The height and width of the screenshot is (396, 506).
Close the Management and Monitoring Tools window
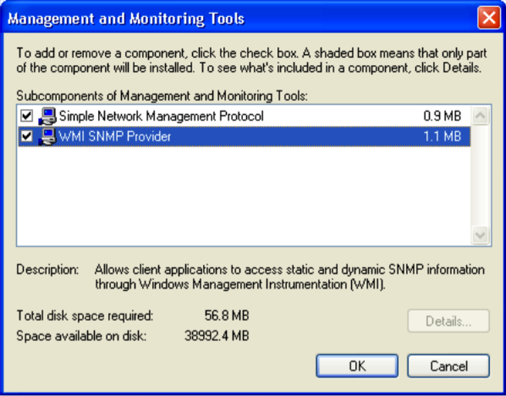click(x=488, y=18)
